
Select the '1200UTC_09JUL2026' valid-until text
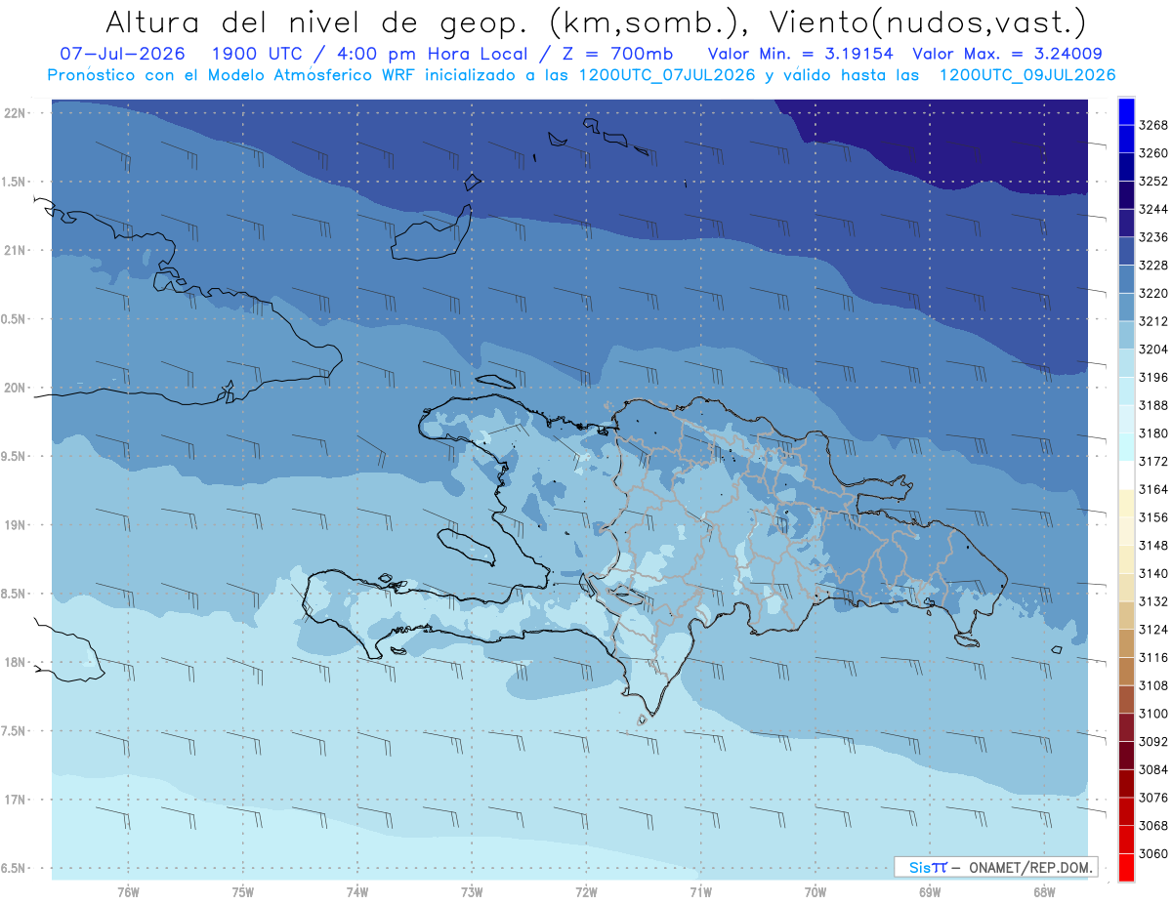[1027, 74]
